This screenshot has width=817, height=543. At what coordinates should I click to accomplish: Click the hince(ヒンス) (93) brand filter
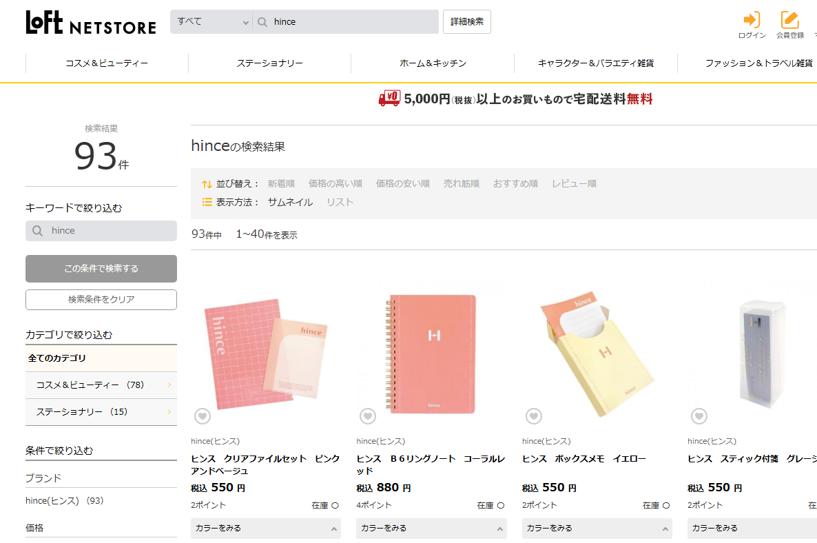coord(65,501)
